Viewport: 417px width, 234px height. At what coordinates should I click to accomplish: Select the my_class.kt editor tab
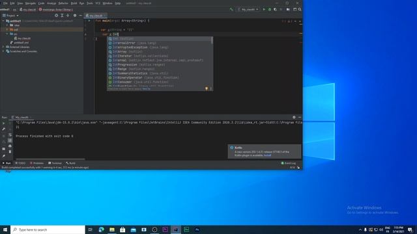click(x=96, y=16)
